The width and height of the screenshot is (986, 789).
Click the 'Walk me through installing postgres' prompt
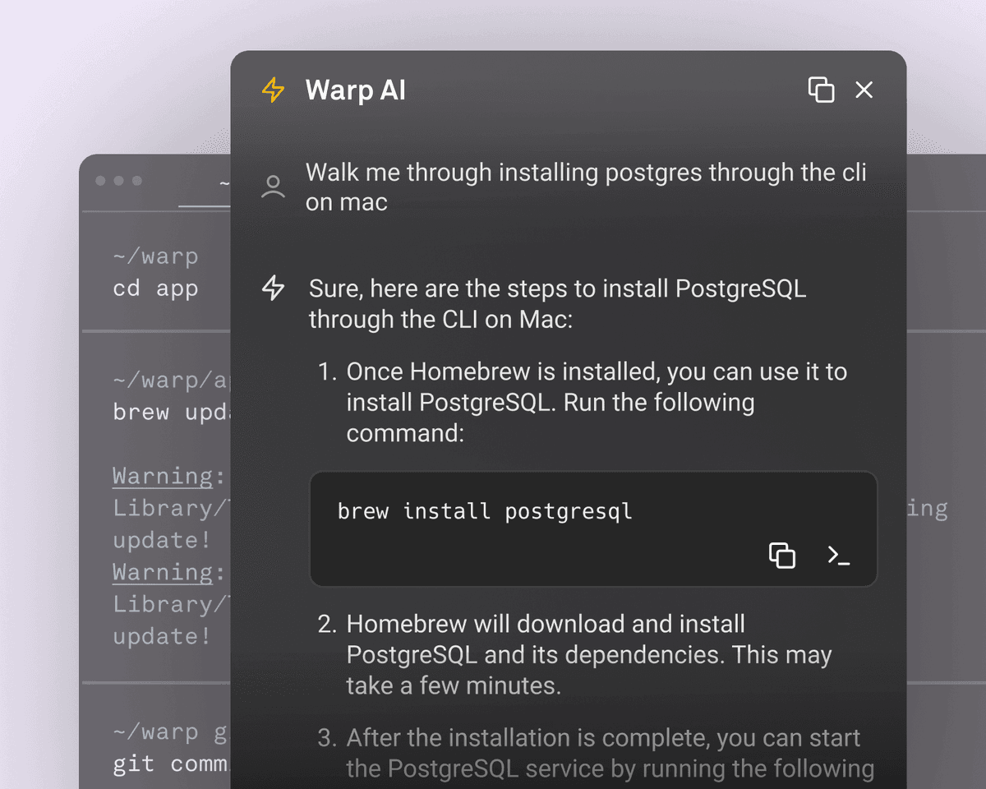tap(585, 187)
